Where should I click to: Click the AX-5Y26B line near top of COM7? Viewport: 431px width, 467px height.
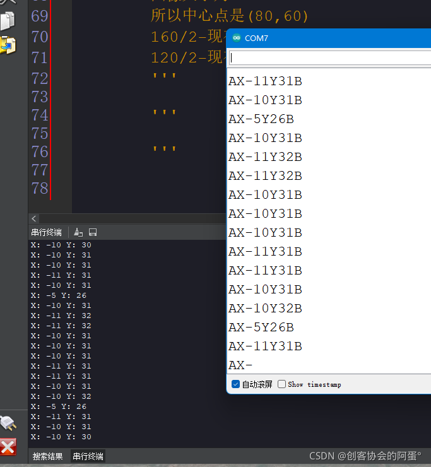261,119
